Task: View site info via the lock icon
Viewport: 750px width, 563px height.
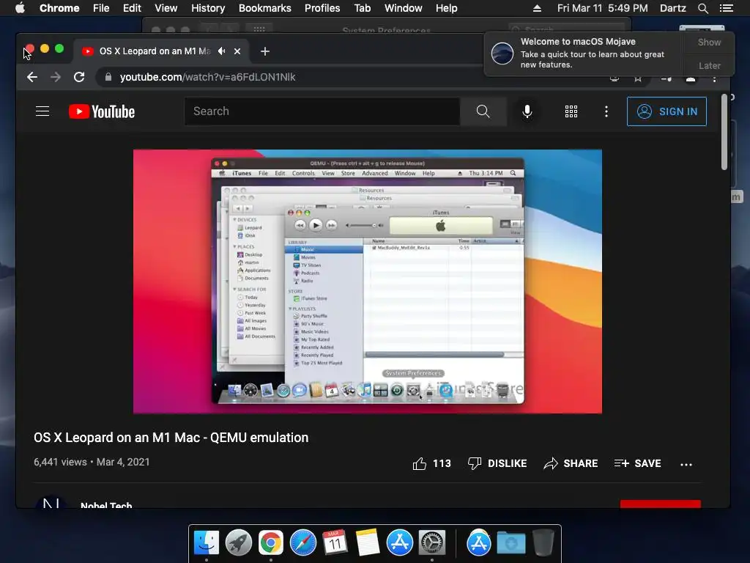Action: click(x=108, y=77)
